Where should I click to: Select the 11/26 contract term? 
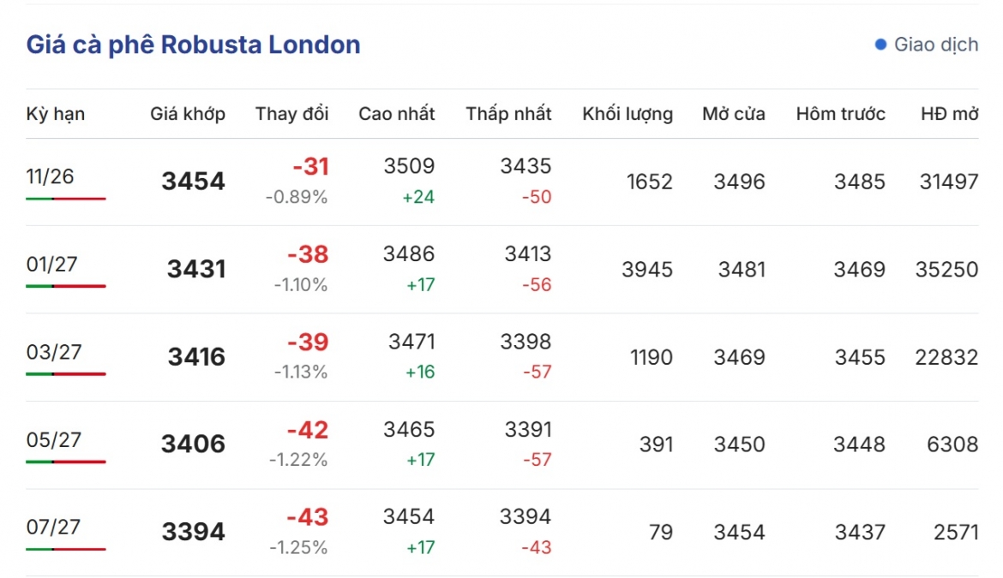[x=50, y=176]
